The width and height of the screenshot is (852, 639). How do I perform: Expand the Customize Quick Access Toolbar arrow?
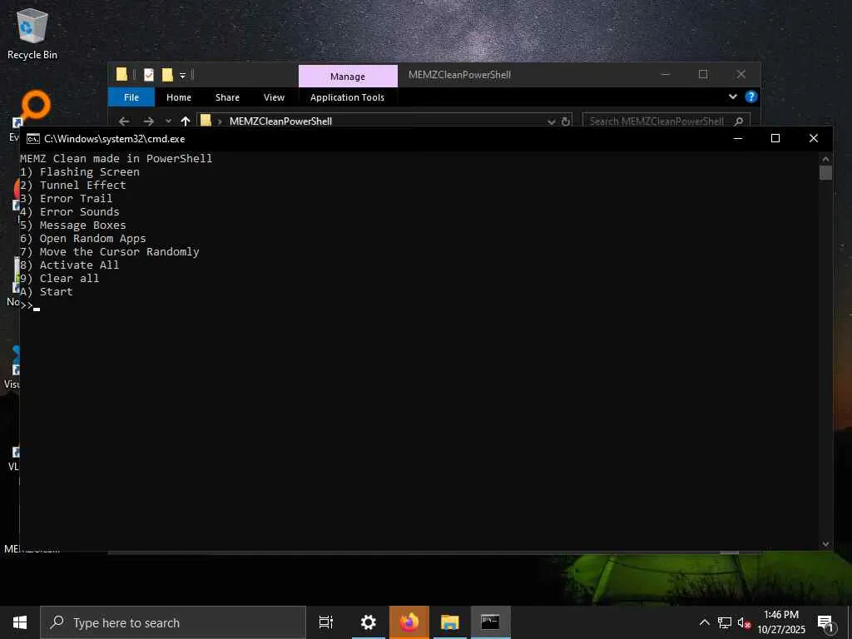click(182, 76)
